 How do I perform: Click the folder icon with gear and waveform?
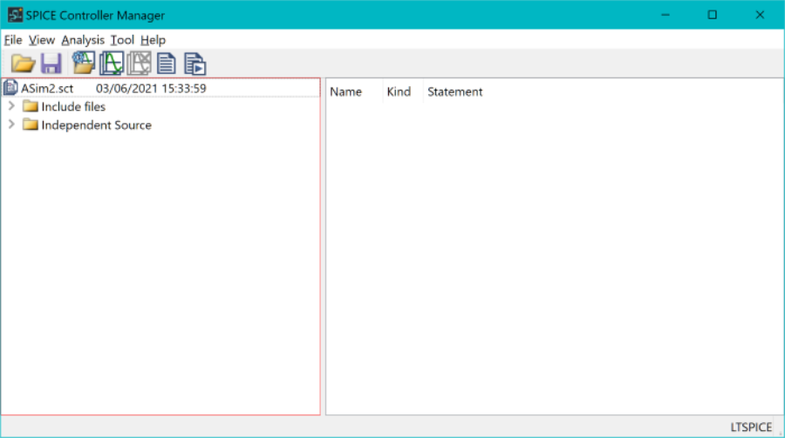(83, 63)
